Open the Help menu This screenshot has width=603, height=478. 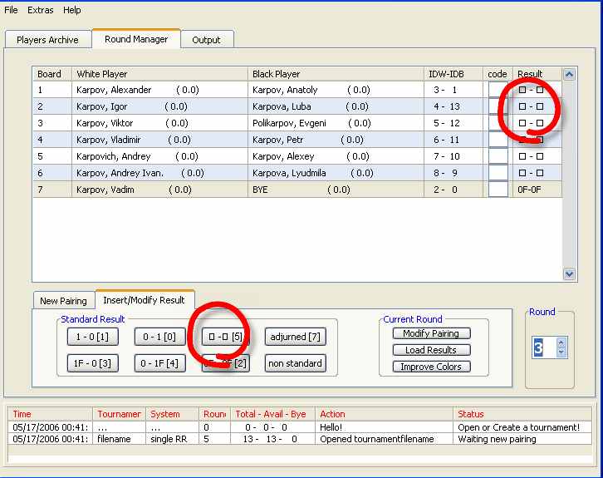tap(72, 10)
